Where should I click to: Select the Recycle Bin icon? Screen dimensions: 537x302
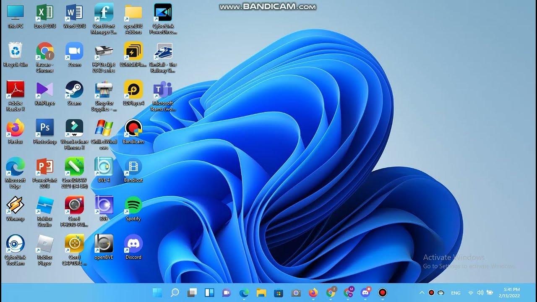[x=16, y=55]
